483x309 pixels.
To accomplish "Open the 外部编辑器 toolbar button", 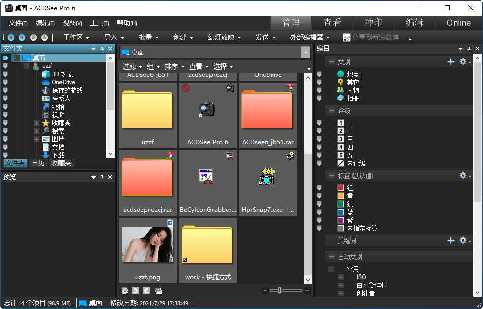I will (x=310, y=37).
